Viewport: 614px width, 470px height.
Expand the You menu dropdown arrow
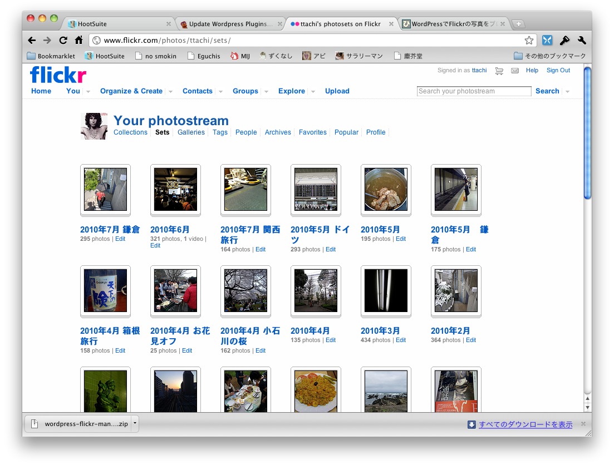click(88, 92)
